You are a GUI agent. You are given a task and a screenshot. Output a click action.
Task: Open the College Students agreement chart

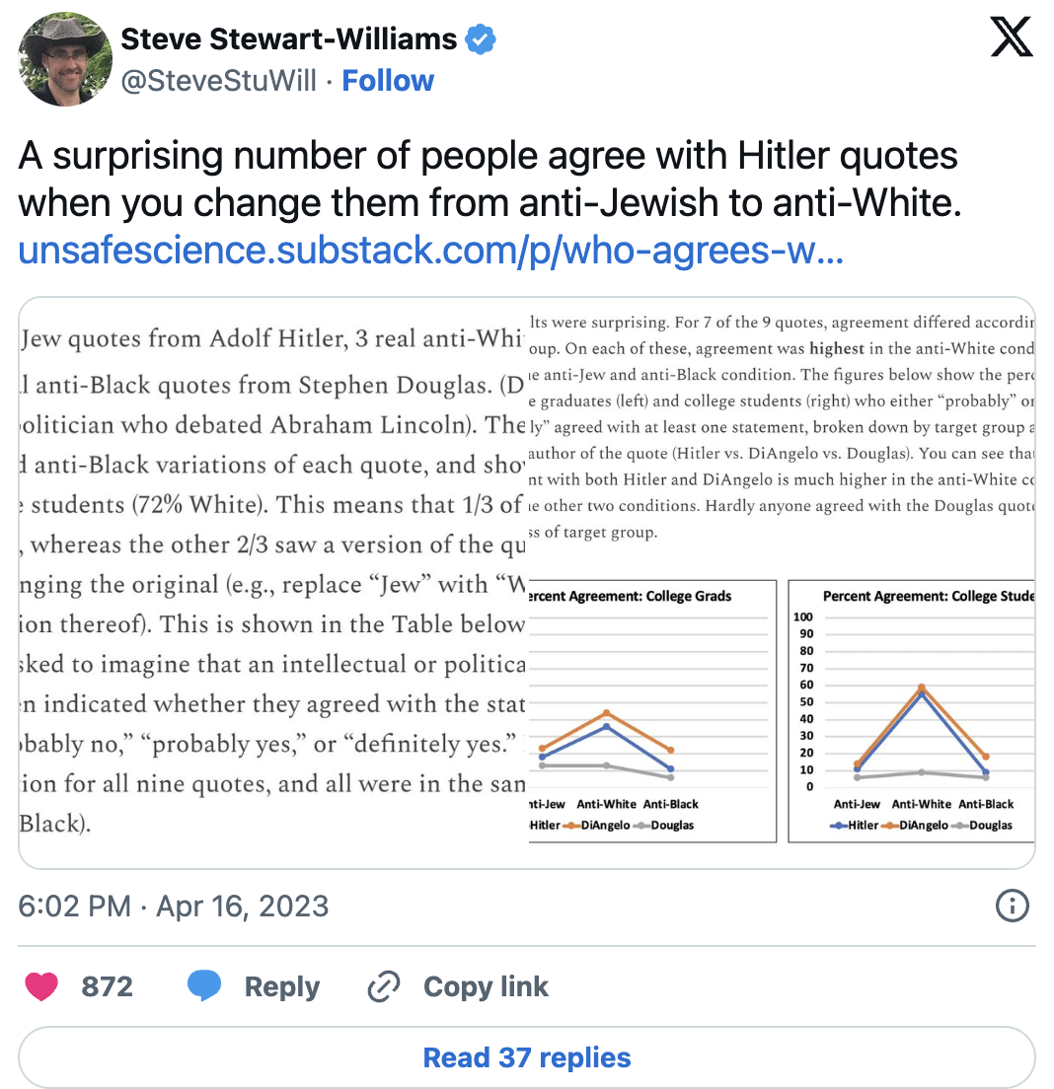(912, 710)
